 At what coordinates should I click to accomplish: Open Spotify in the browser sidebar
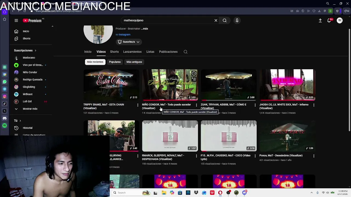[x=5, y=125]
